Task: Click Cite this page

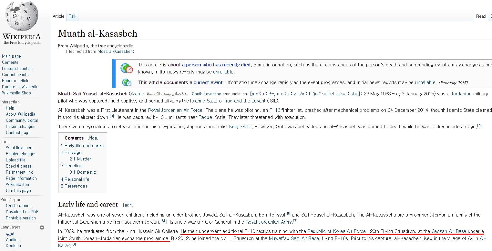Action: tap(18, 190)
